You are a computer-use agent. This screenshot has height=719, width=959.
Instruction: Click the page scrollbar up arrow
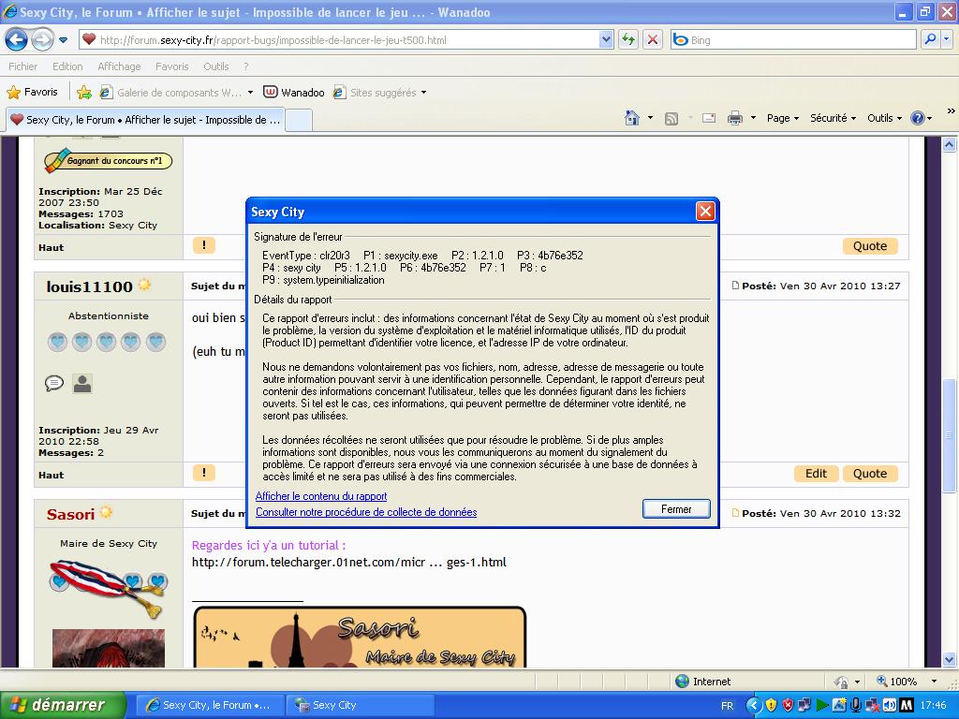[x=950, y=144]
